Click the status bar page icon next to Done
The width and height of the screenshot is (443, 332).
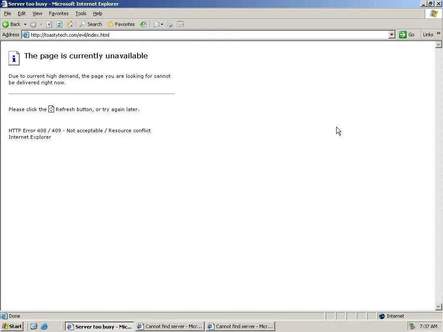click(x=4, y=316)
